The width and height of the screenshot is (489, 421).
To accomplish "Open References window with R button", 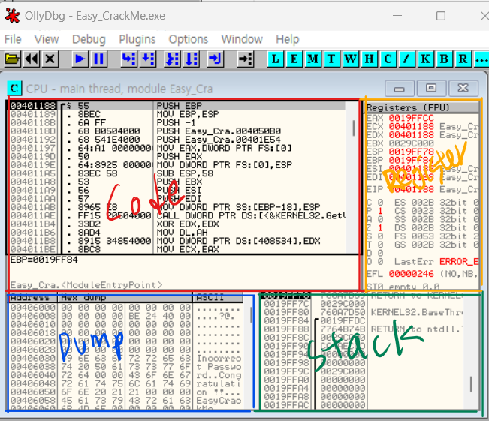I will [463, 59].
